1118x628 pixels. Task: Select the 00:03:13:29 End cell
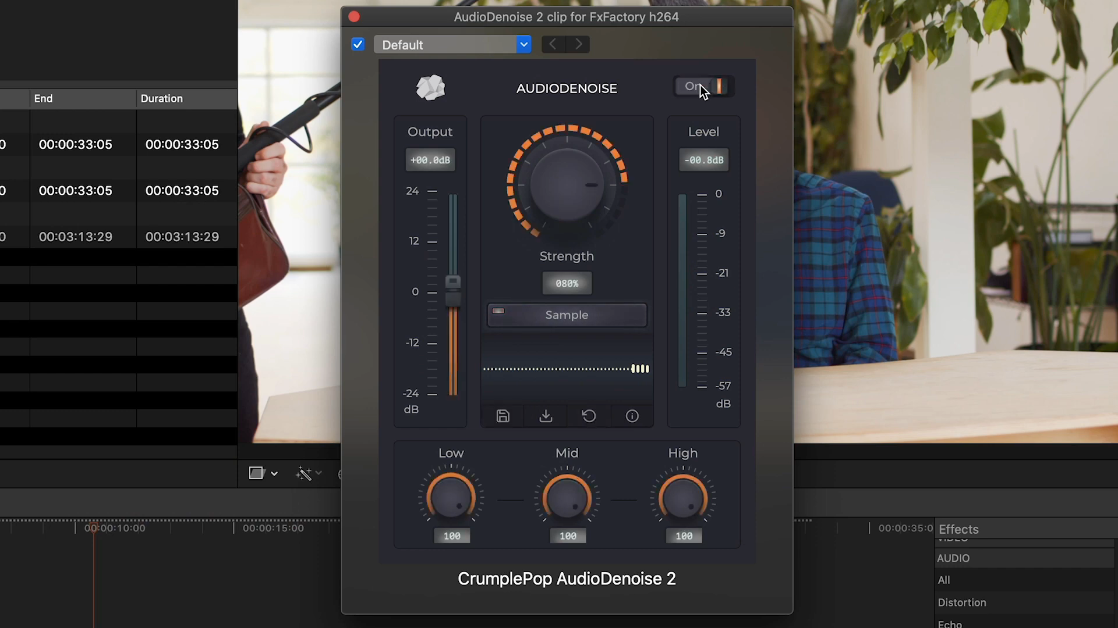76,237
